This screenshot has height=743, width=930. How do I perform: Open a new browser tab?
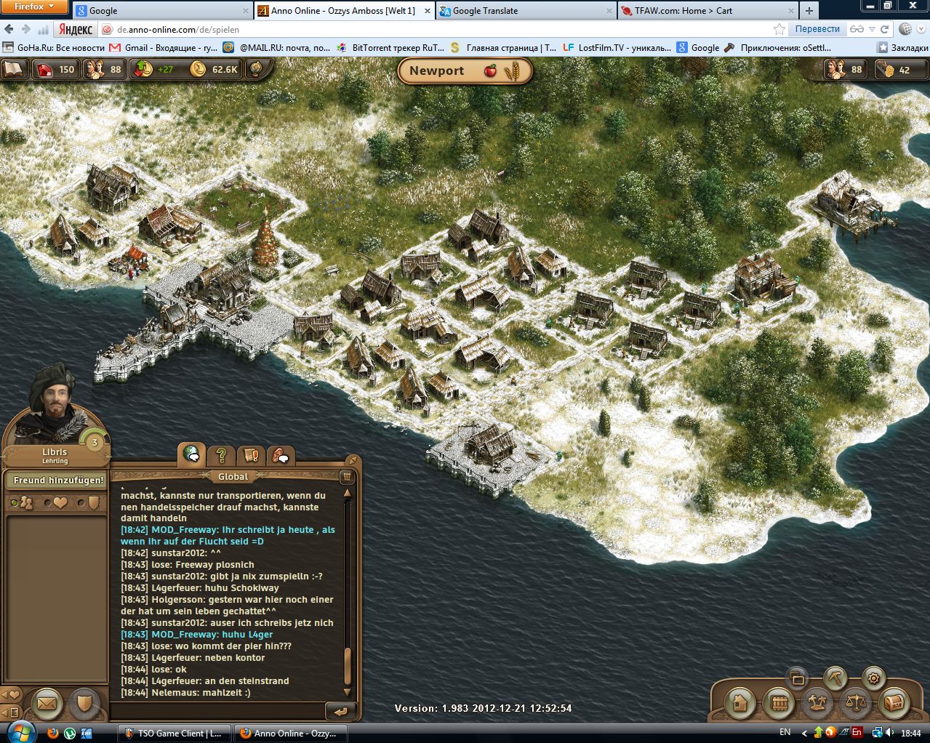(809, 10)
